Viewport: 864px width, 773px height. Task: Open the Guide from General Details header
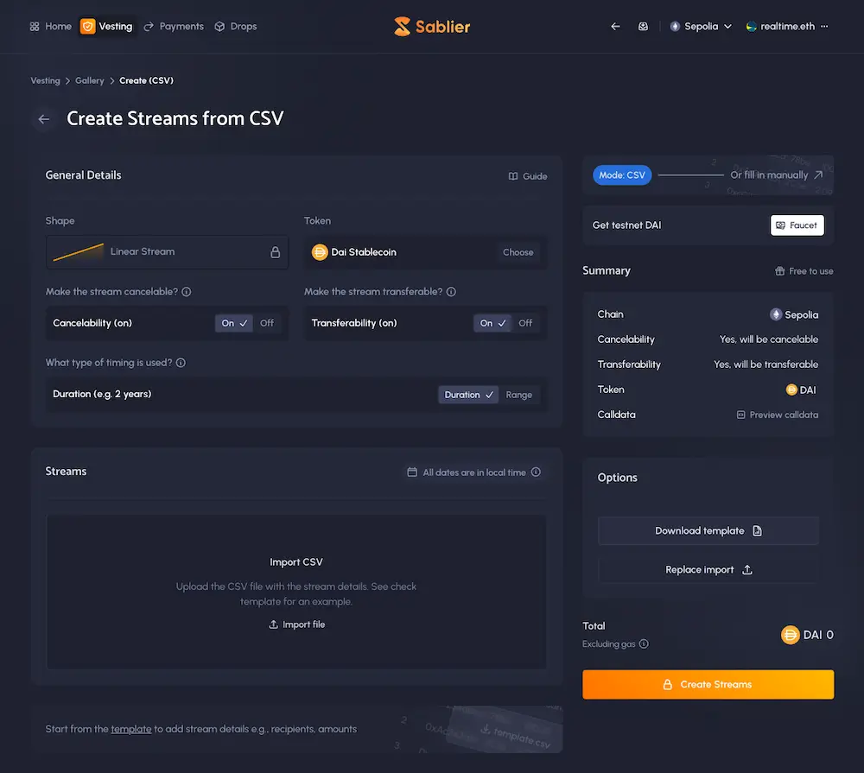(x=527, y=175)
